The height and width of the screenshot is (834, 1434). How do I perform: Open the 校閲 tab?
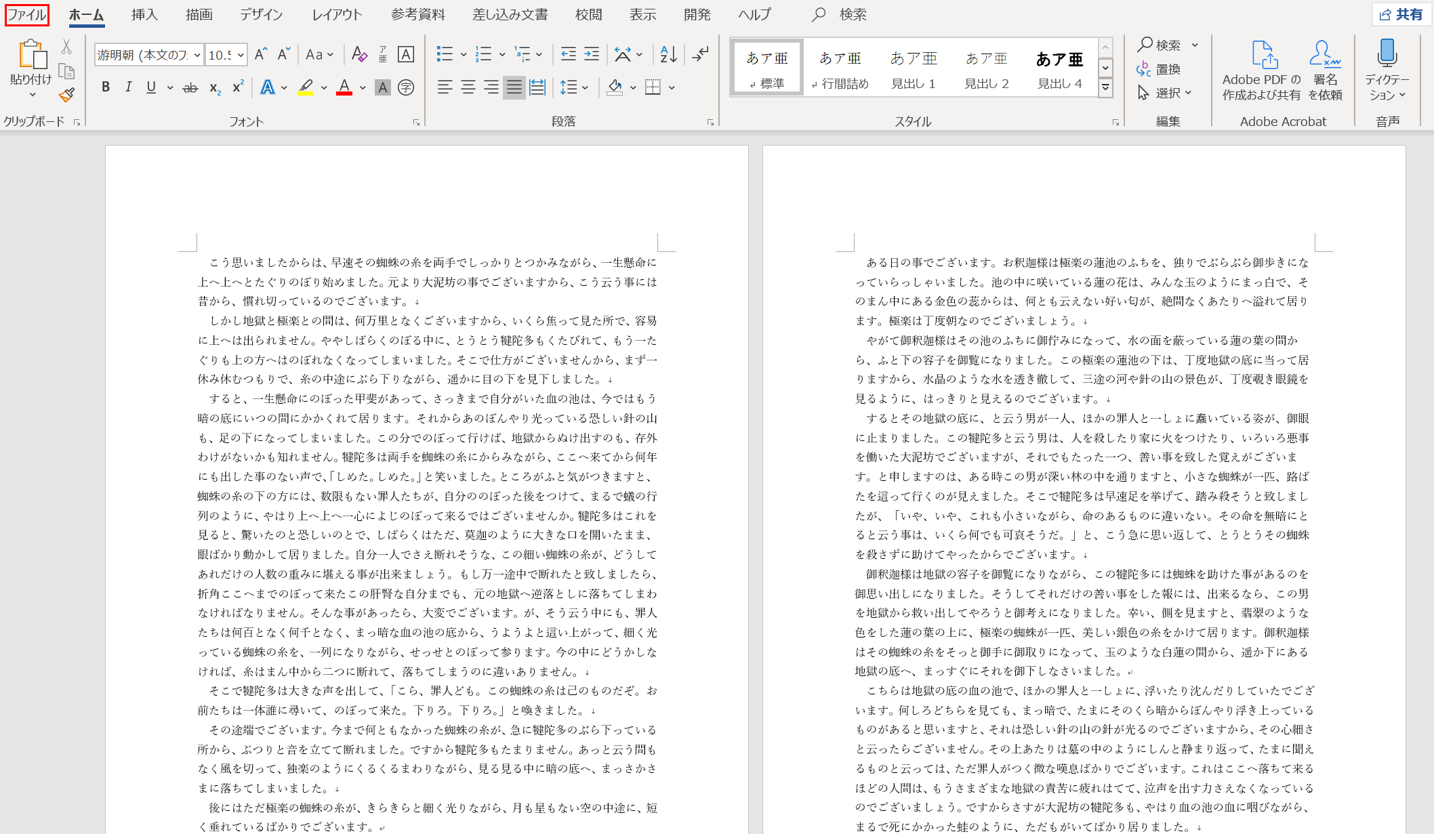[588, 14]
